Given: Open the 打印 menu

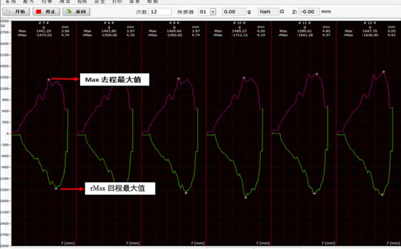Looking at the screenshot, I should (117, 2).
